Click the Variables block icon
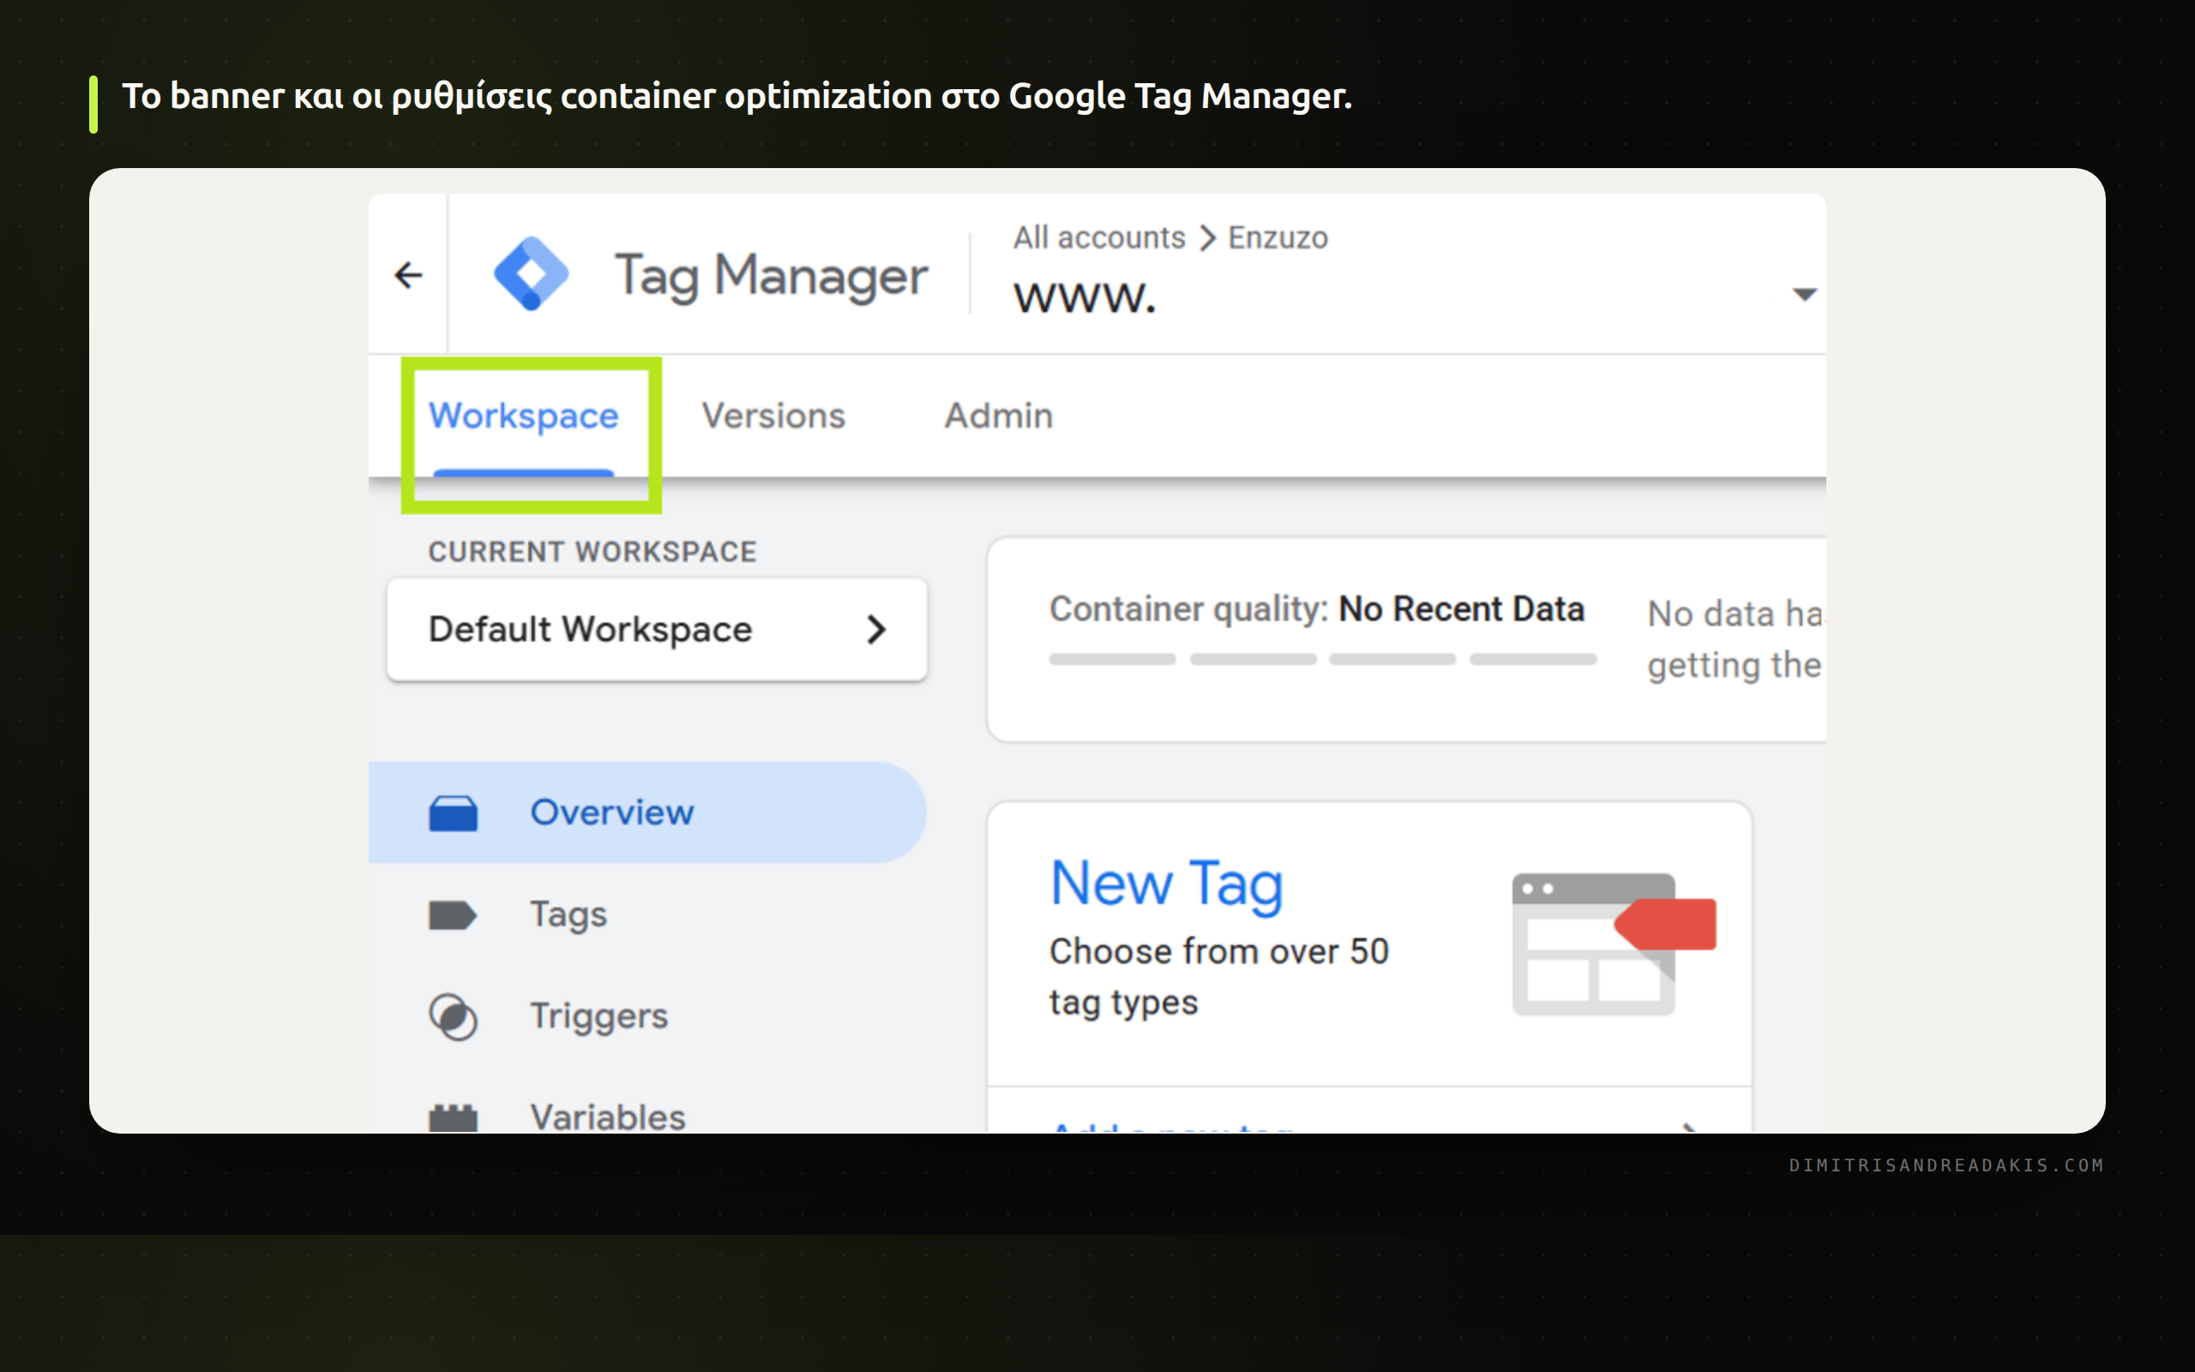Image resolution: width=2195 pixels, height=1372 pixels. [453, 1118]
